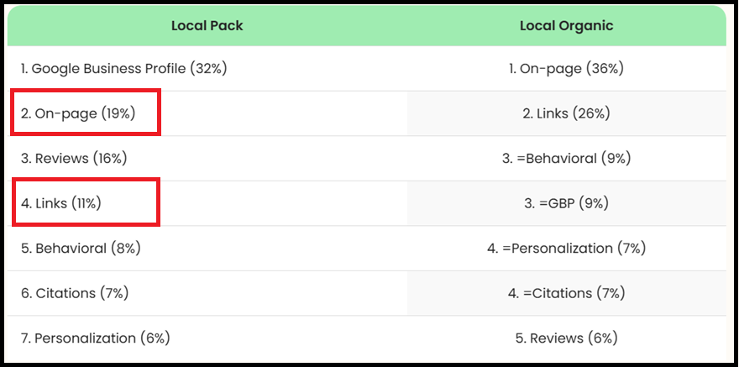Click the =Behavioral (9%) cell
Screen dimensions: 739x367
pyautogui.click(x=566, y=158)
